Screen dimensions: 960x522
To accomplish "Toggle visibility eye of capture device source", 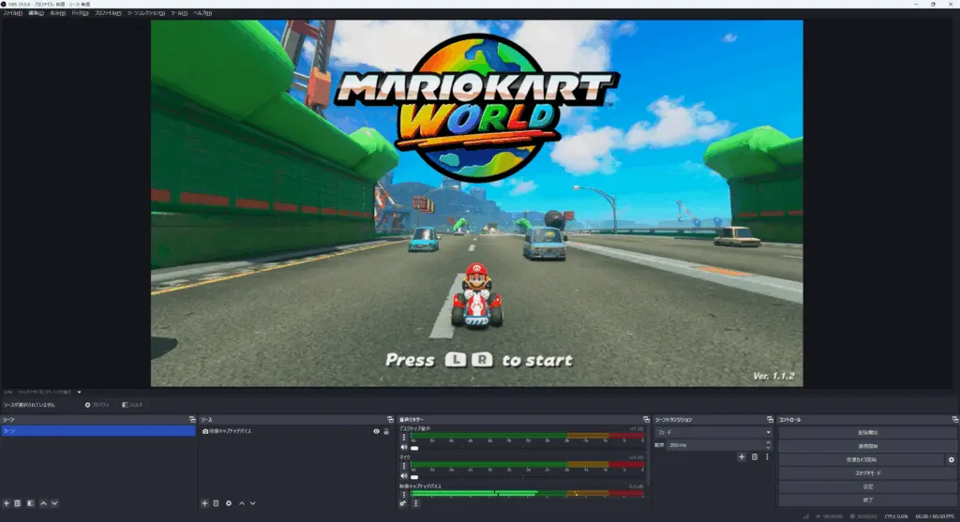I will (x=377, y=431).
